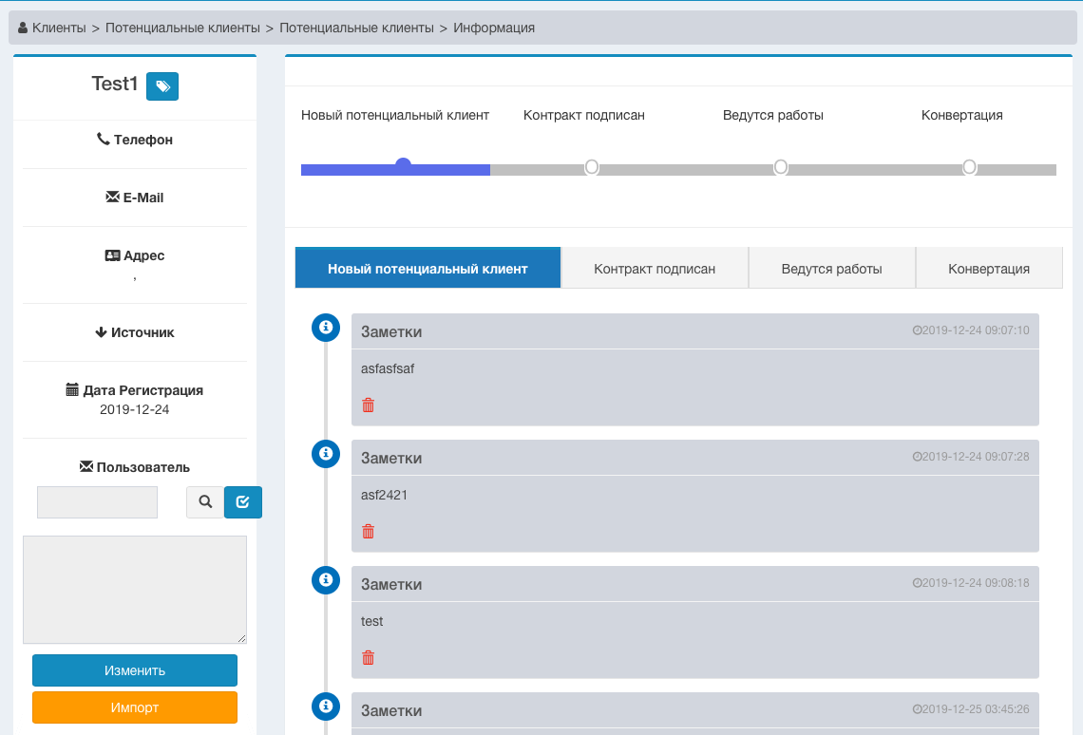Click info icon beside the 09:07:10 note
Image resolution: width=1083 pixels, height=735 pixels.
pos(326,328)
